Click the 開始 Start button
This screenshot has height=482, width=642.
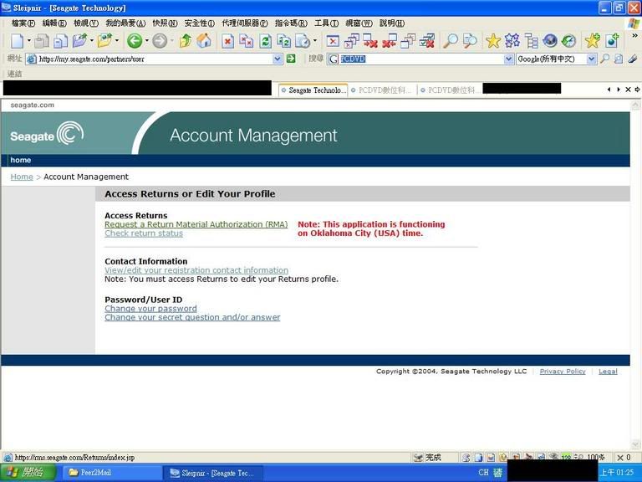tap(28, 473)
